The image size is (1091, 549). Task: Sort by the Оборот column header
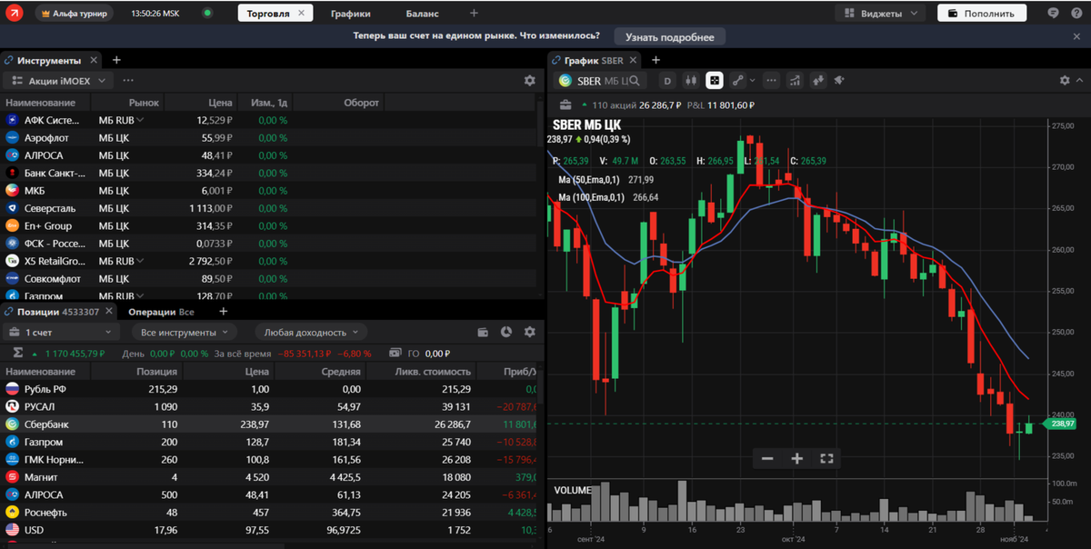361,103
